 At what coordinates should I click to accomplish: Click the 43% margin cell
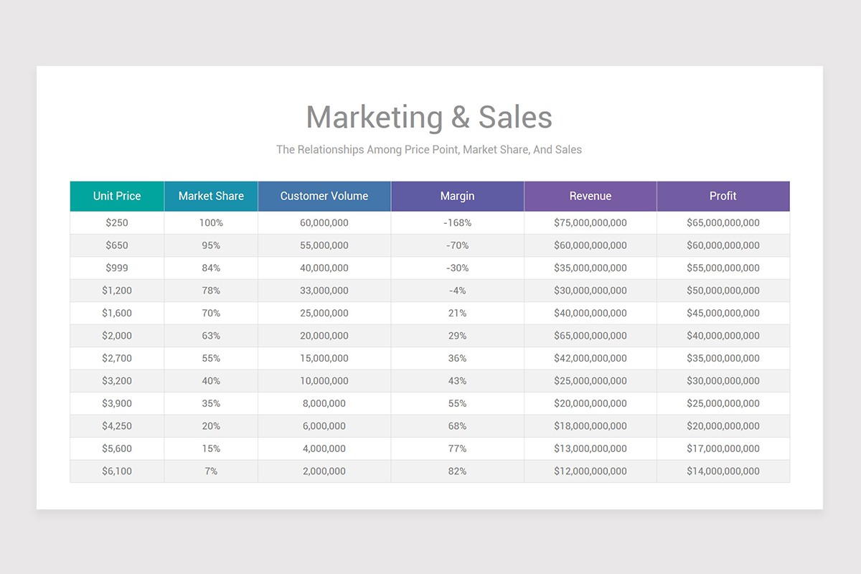(x=457, y=380)
